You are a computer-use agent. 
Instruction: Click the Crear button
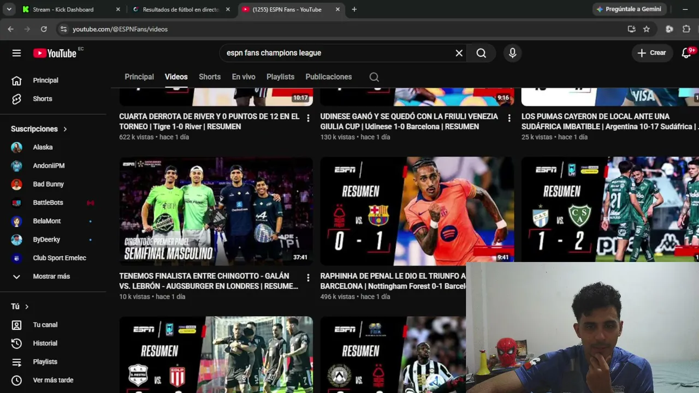(x=652, y=53)
